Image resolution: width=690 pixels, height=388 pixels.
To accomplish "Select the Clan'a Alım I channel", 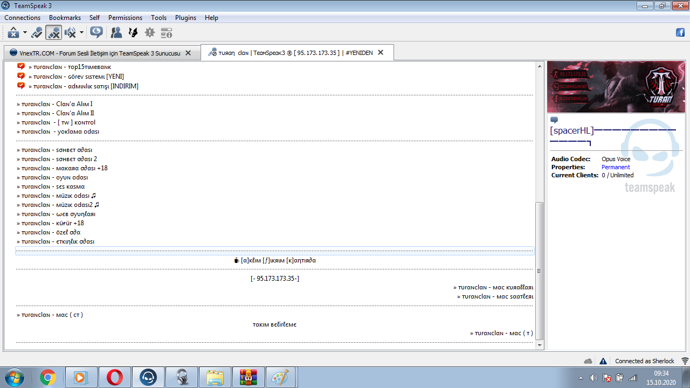I will tap(54, 104).
